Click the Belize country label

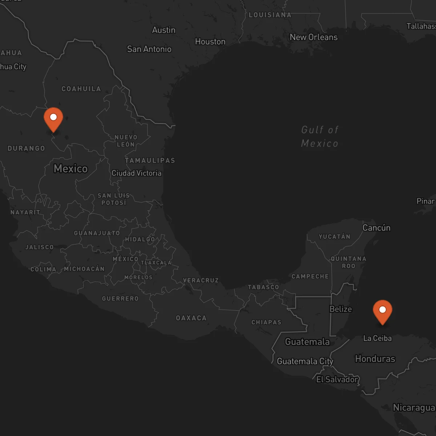click(x=340, y=309)
